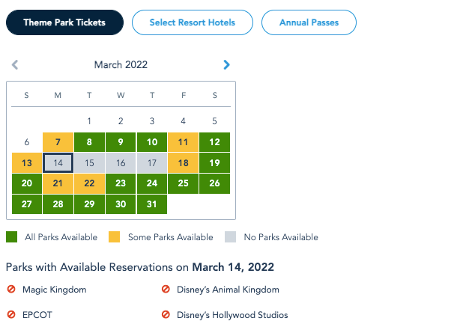
Task: Switch to Annual Passes tab
Action: [x=309, y=22]
